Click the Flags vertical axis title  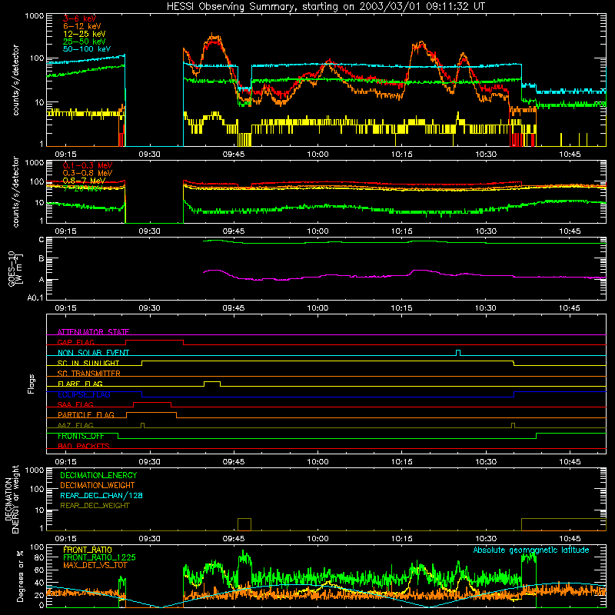[32, 384]
